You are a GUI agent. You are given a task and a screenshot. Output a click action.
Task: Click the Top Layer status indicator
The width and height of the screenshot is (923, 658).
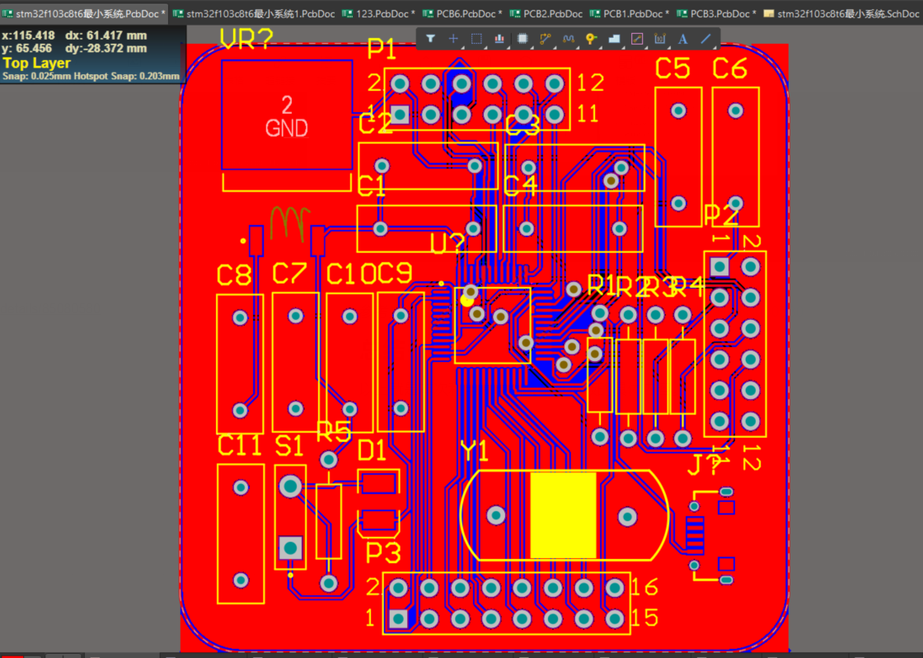pos(36,63)
